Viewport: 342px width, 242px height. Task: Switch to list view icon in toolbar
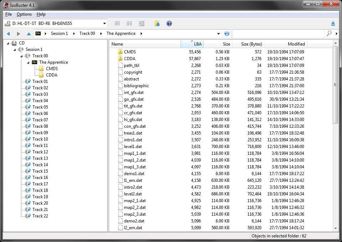(117, 23)
